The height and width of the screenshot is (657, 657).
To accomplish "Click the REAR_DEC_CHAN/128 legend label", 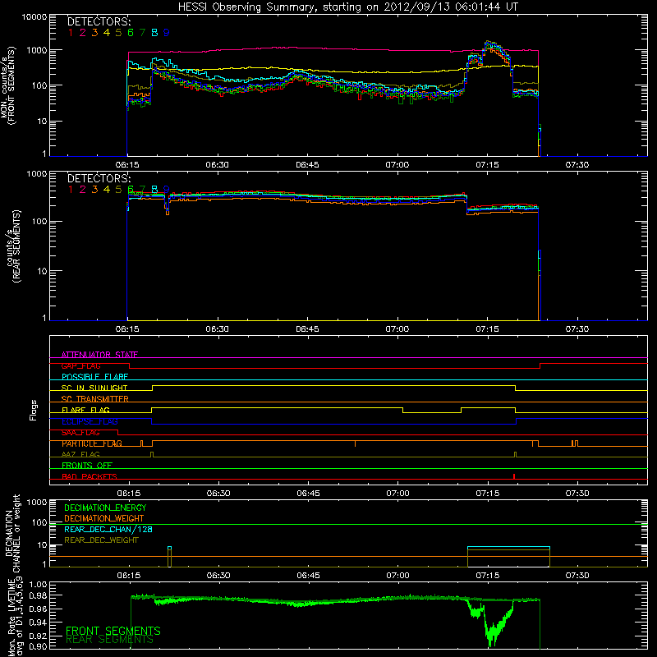I will click(108, 529).
